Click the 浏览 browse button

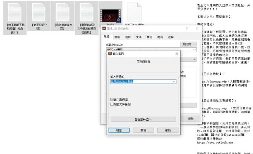[188, 44]
